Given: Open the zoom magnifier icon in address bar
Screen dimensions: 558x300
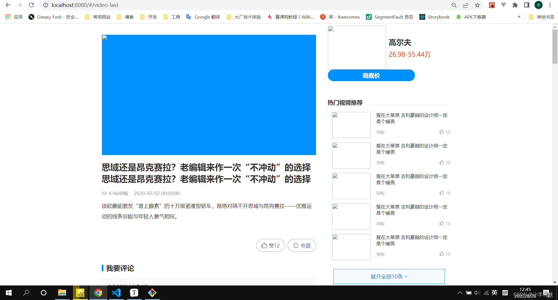Looking at the screenshot, I should coord(454,5).
